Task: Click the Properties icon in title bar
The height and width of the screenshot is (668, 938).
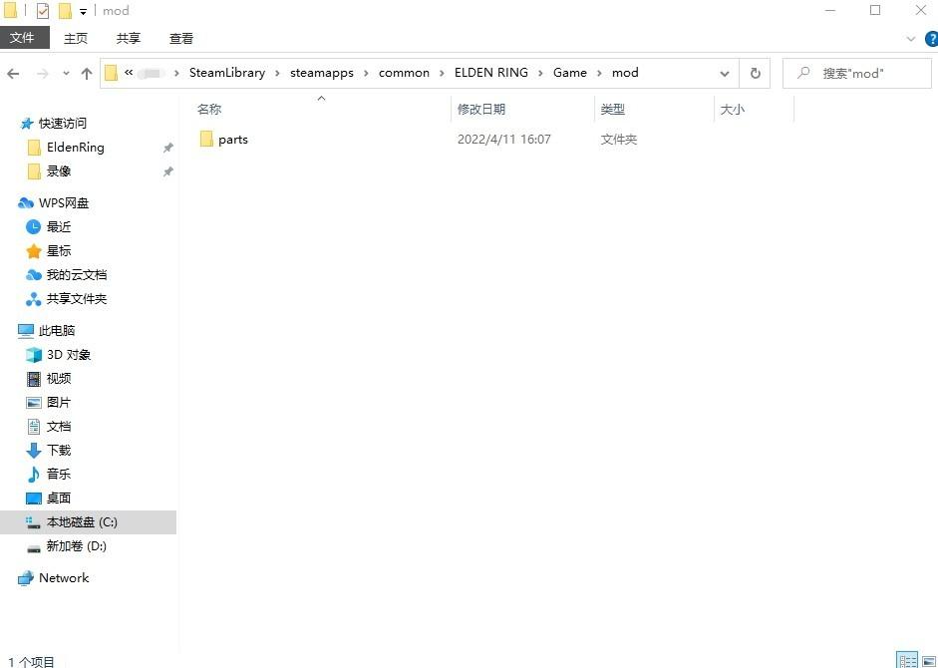Action: pyautogui.click(x=42, y=11)
